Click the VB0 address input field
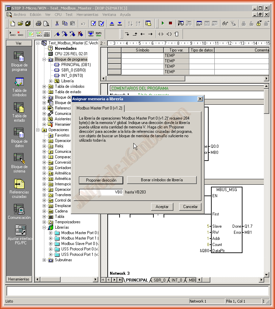275x309 pixels. (x=101, y=192)
